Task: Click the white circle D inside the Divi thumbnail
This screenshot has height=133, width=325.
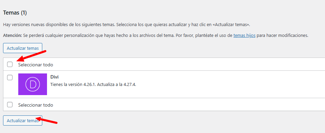Action: pos(32,84)
